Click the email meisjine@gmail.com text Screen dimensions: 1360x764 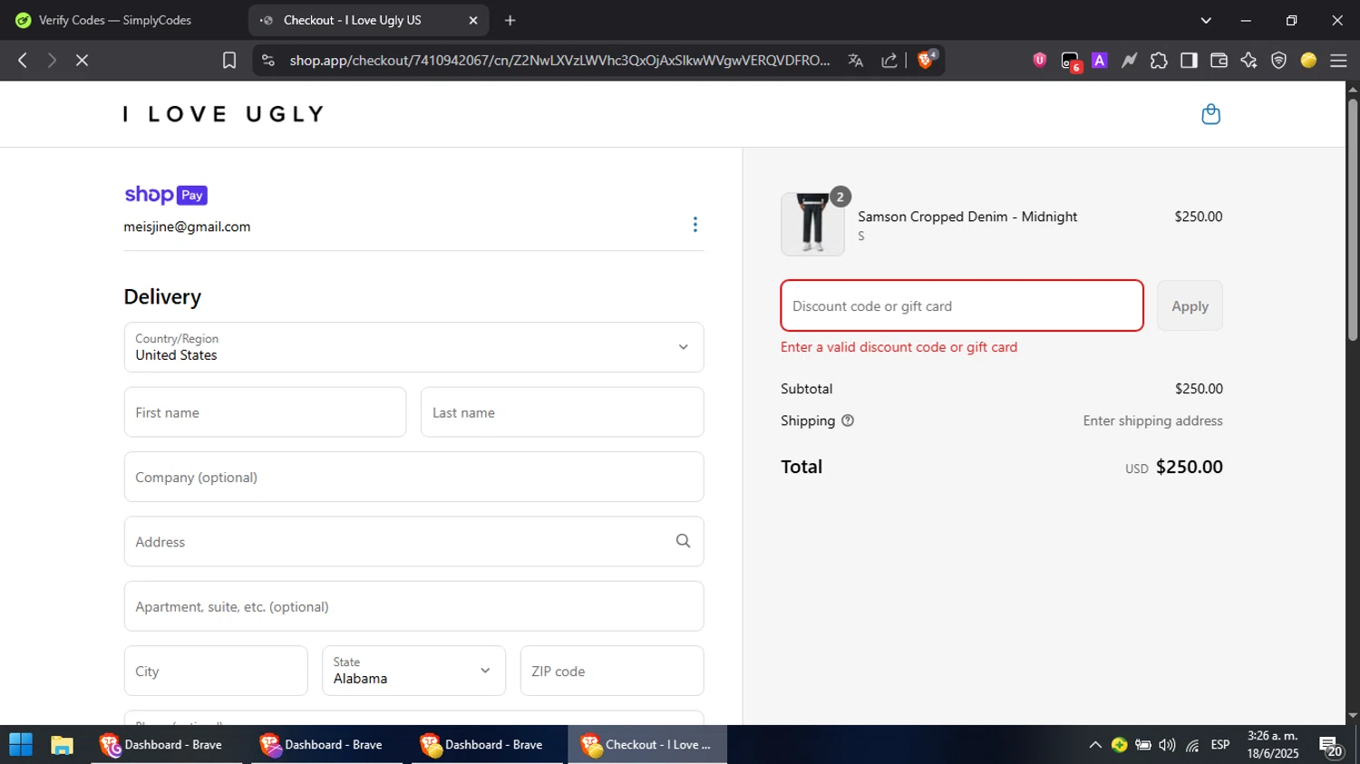pos(187,227)
